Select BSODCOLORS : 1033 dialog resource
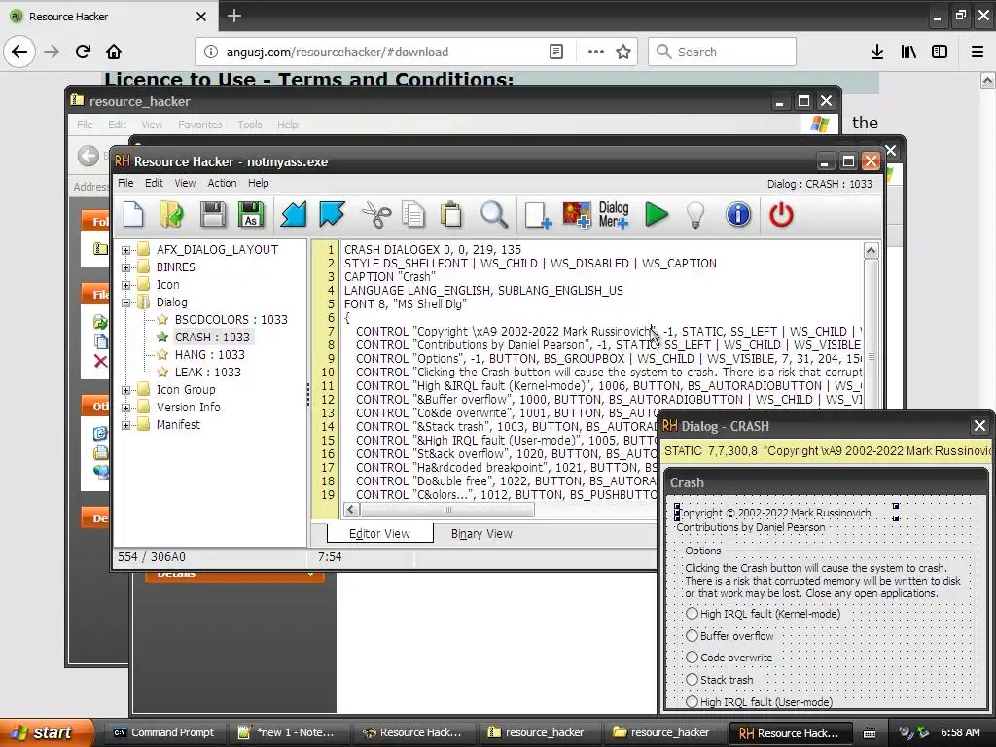Viewport: 996px width, 747px height. point(231,319)
